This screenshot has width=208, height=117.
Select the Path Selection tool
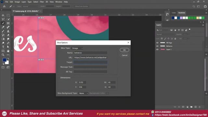pos(8,47)
